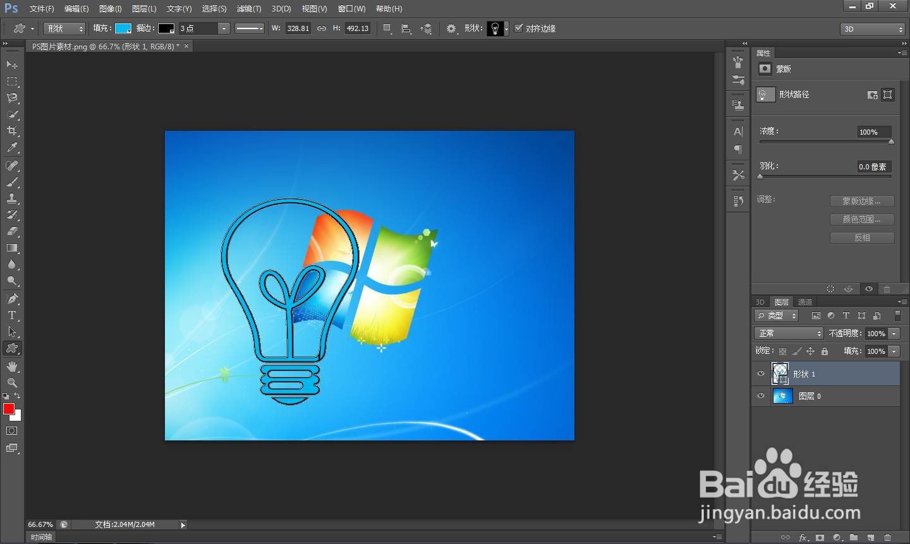Toggle lock image pixels brush icon
910x544 pixels.
[796, 351]
